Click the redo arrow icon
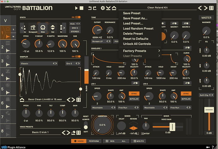 [x=95, y=8]
